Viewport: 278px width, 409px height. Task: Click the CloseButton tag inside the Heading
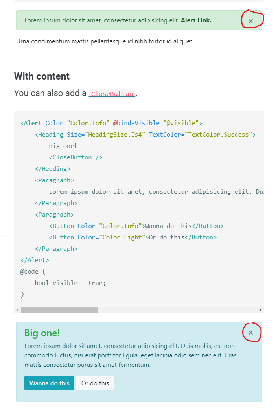pyautogui.click(x=75, y=157)
